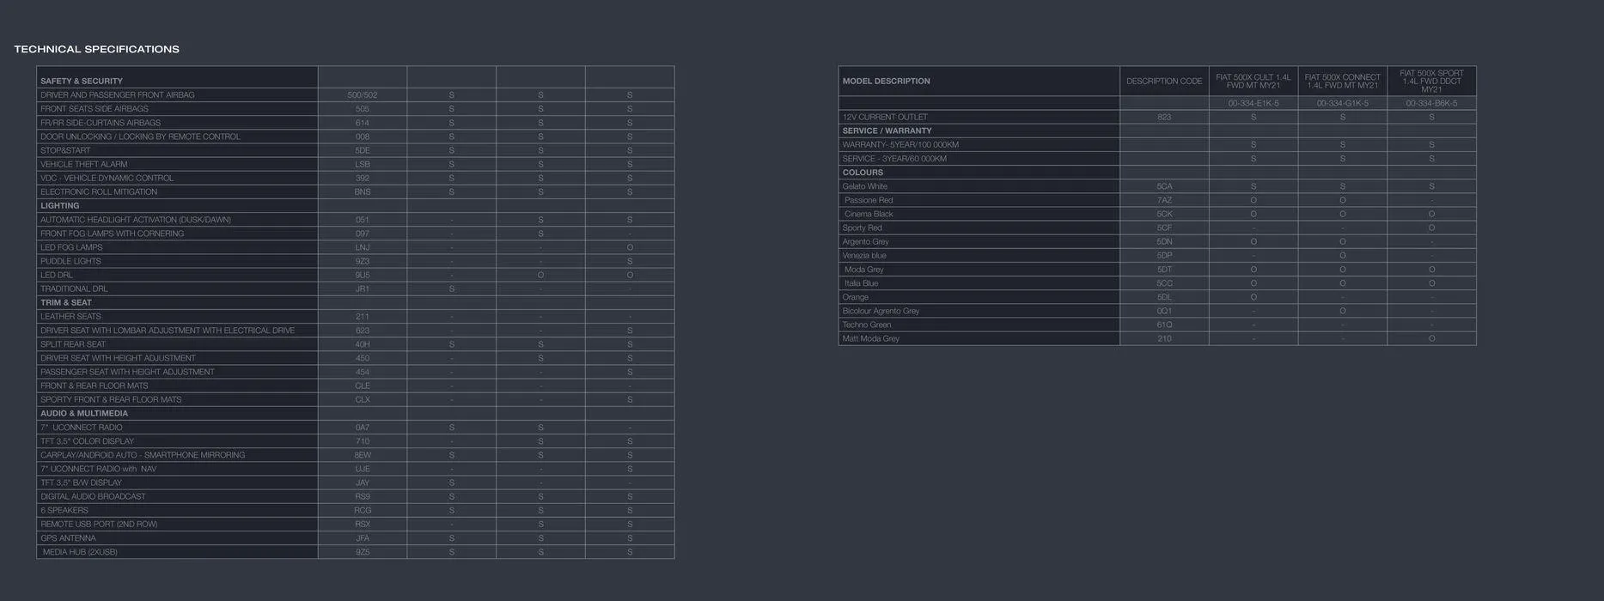The width and height of the screenshot is (1604, 601).
Task: Click the 12V Current Outlet row label
Action: point(885,117)
